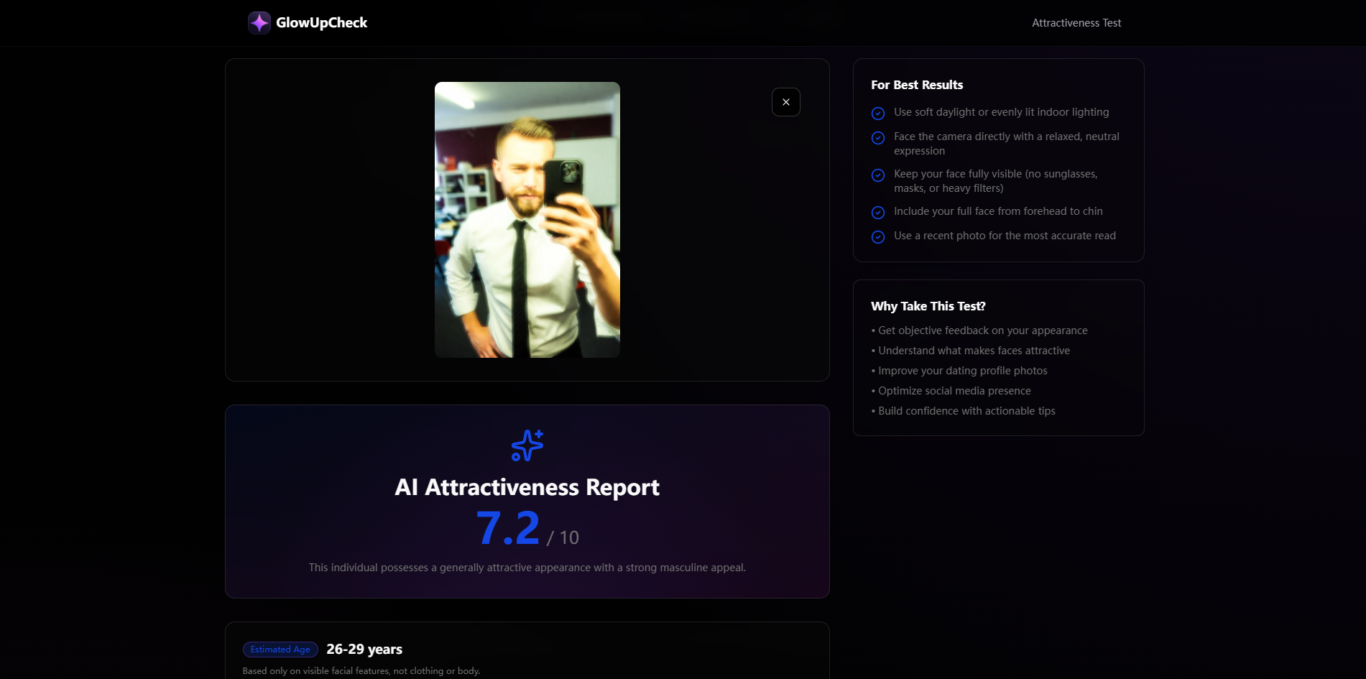This screenshot has width=1366, height=679.
Task: Open the Attractiveness Test menu item
Action: 1076,22
